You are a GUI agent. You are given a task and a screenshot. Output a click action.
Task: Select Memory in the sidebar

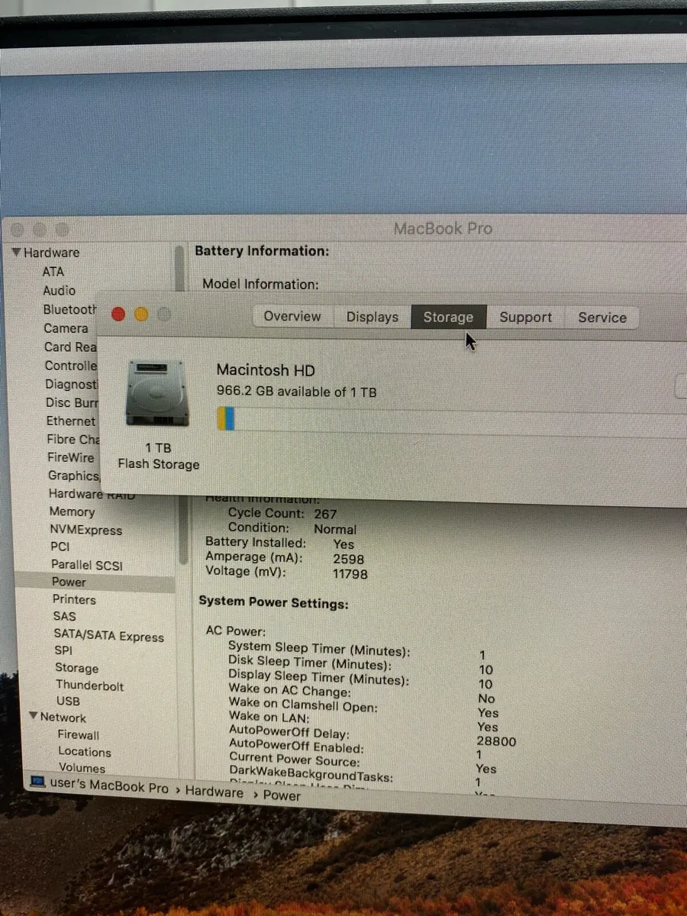coord(73,512)
